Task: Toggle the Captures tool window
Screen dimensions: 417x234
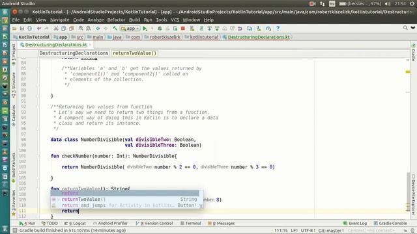Action: (x=14, y=115)
